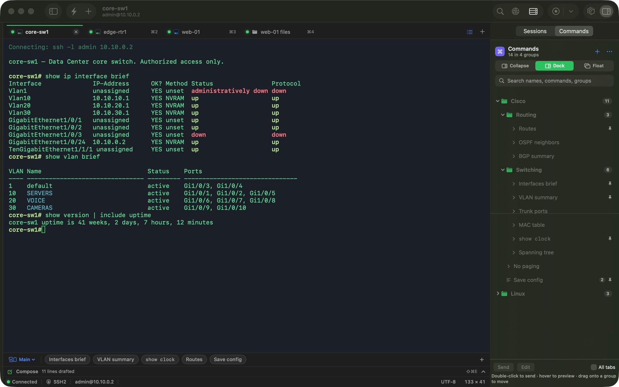Close the core-sw1 tab
Screen dimensions: 619x387
pyautogui.click(x=76, y=32)
